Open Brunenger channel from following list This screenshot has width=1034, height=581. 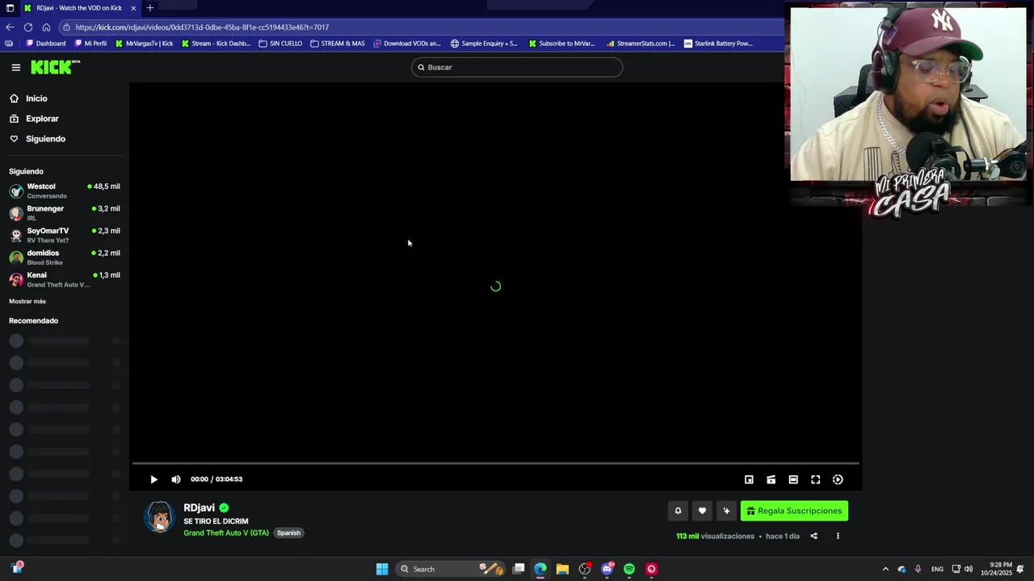click(65, 213)
